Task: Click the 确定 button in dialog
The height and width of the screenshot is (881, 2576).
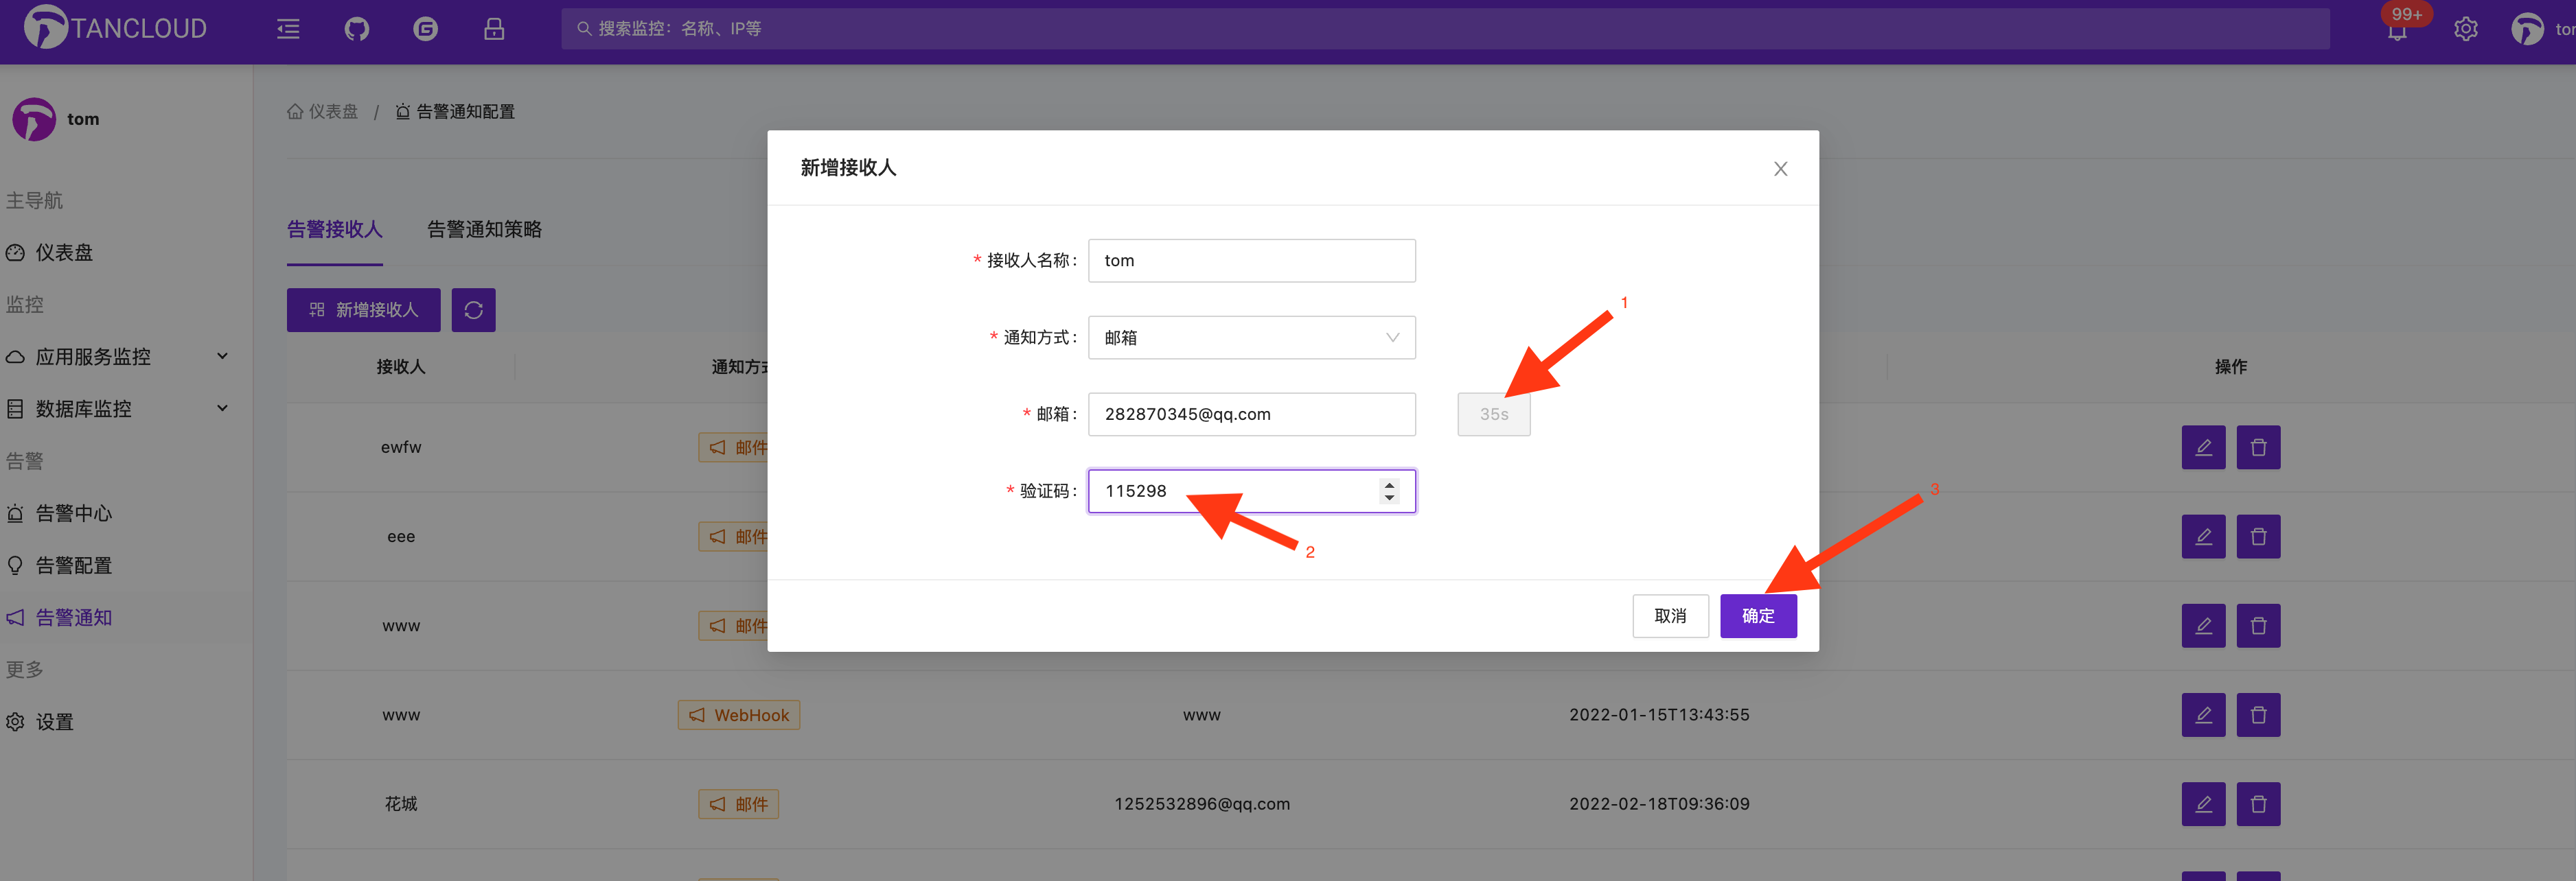Action: (x=1757, y=616)
